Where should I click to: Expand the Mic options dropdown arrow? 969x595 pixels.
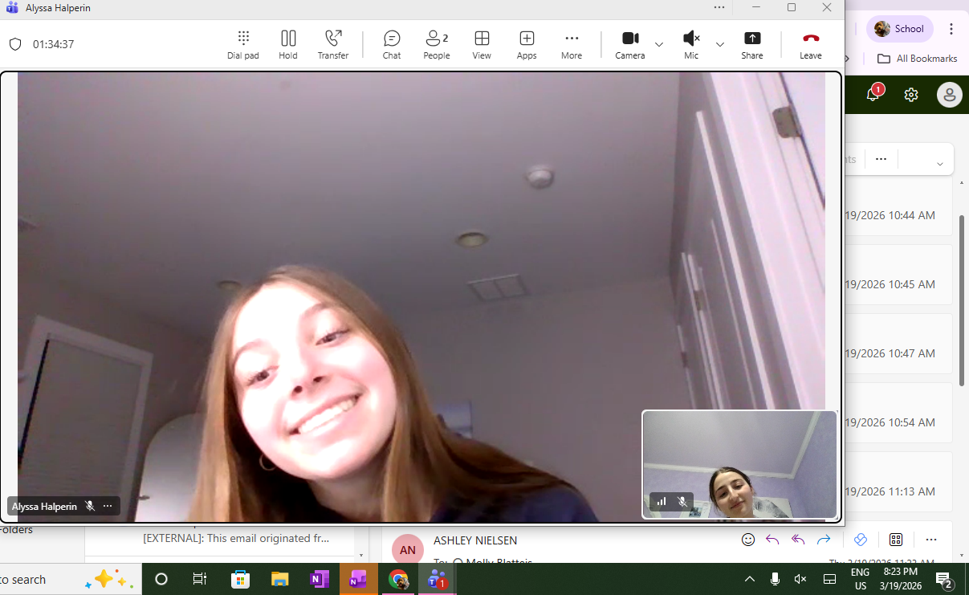720,44
